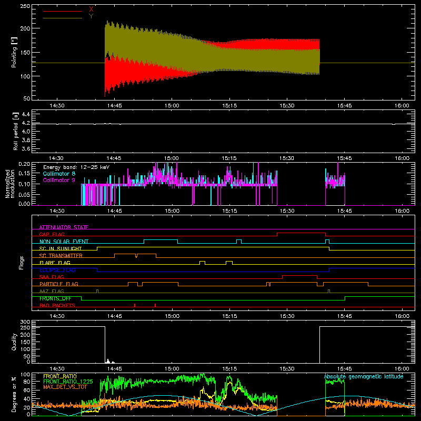Click the olive Y legend line sample
421x421 pixels.
point(63,18)
